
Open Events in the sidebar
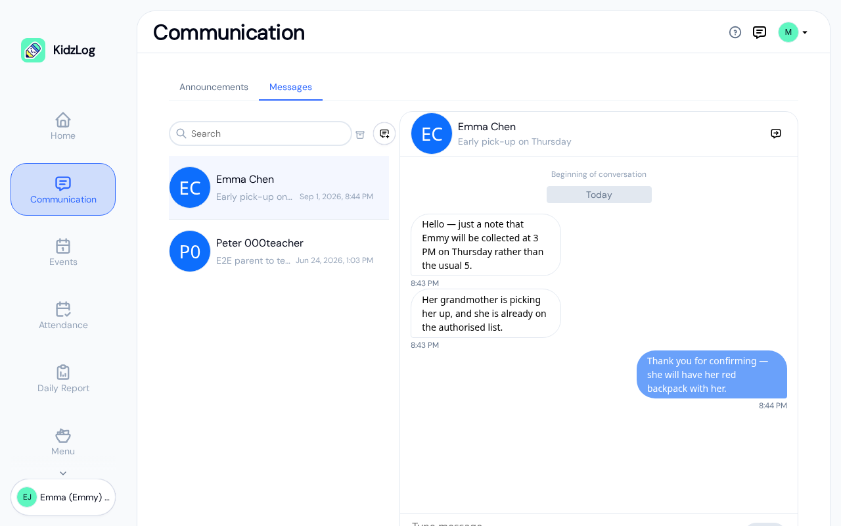click(x=63, y=252)
